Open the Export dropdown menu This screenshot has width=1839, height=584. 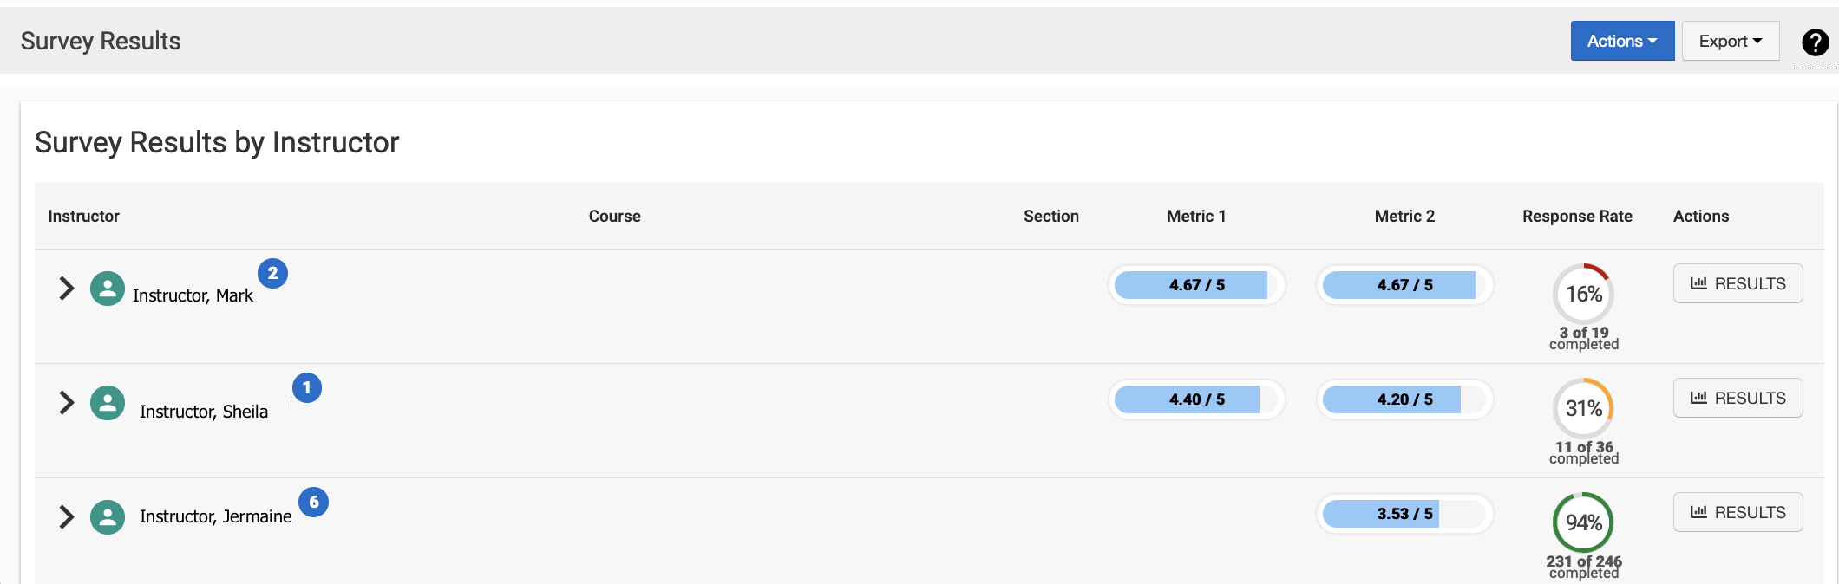click(x=1730, y=42)
